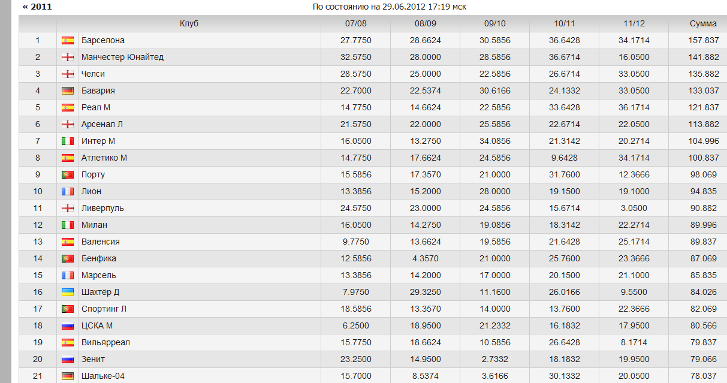Click the Portugal flag beside Бенфика
This screenshot has width=727, height=383.
(x=68, y=259)
